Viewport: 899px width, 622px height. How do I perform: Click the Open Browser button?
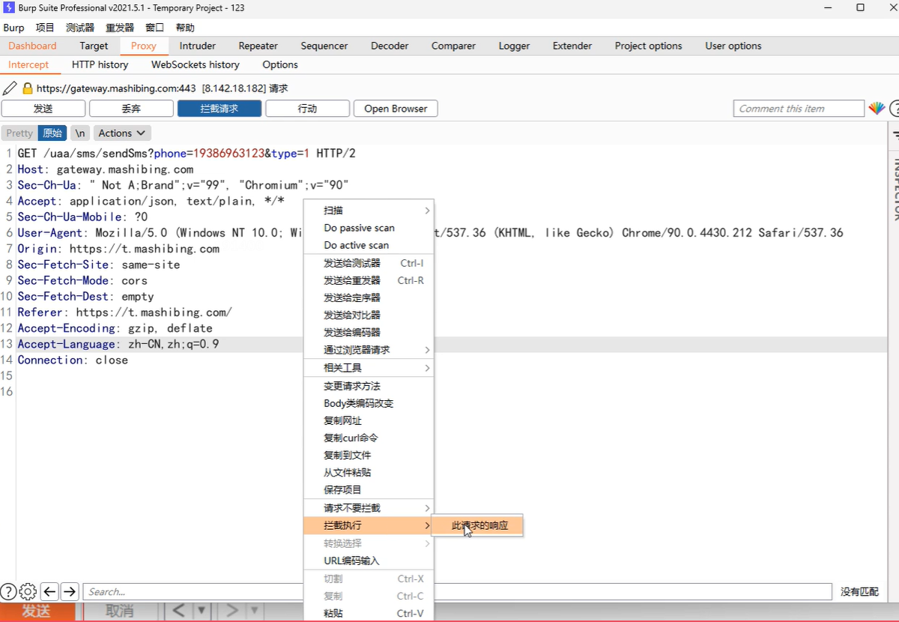pos(396,109)
